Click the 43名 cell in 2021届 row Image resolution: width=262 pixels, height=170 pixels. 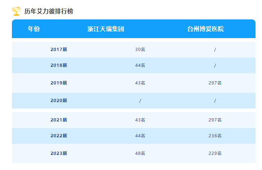coord(140,120)
